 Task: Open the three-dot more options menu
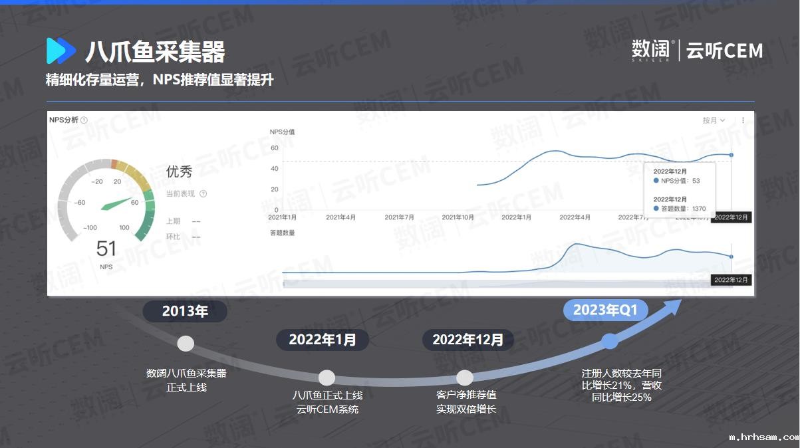(x=743, y=120)
